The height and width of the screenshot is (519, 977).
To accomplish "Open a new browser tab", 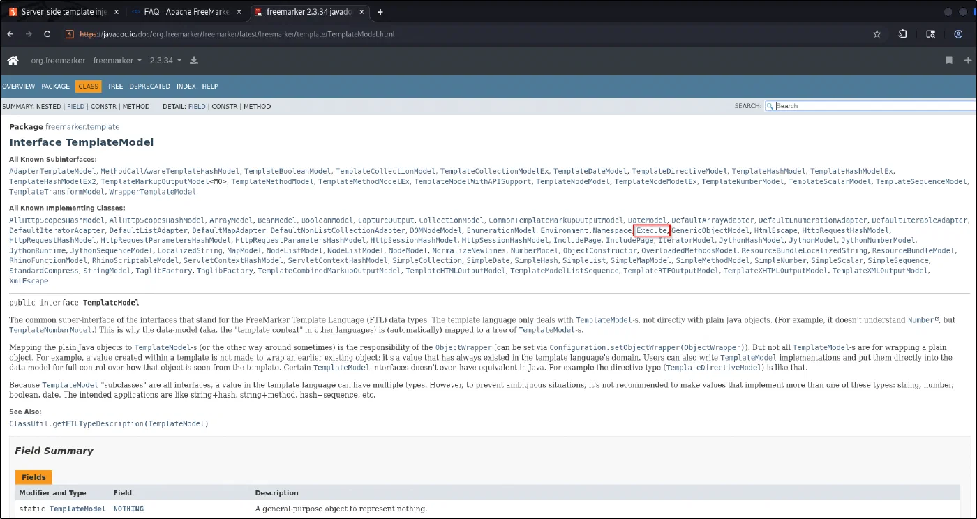I will (x=380, y=12).
